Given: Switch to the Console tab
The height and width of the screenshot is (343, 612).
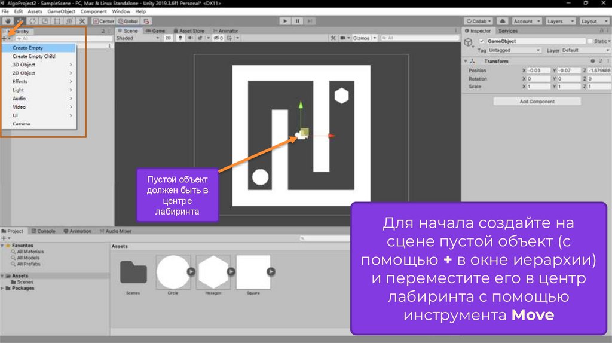Looking at the screenshot, I should click(44, 231).
